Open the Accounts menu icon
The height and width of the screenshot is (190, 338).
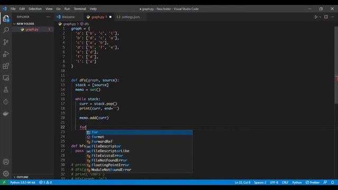pyautogui.click(x=6, y=162)
